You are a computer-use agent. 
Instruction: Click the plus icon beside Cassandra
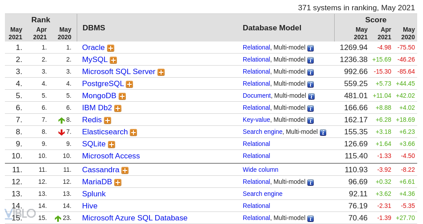click(x=125, y=170)
